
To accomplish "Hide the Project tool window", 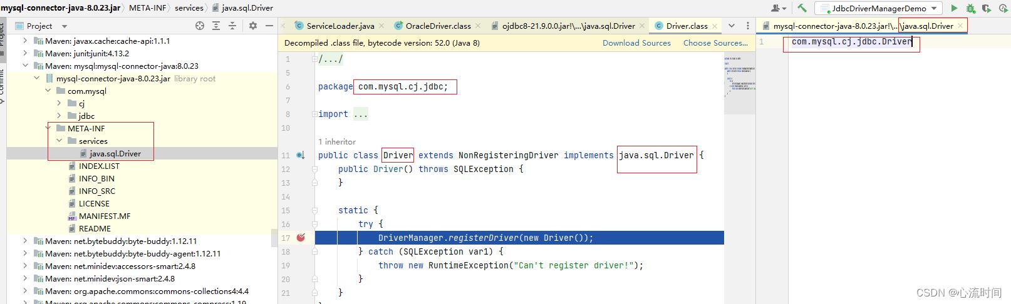I will coord(269,26).
